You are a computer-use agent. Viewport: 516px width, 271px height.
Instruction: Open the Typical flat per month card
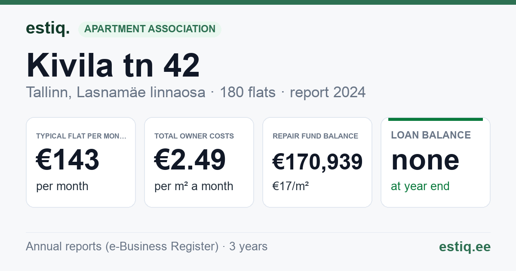click(81, 162)
